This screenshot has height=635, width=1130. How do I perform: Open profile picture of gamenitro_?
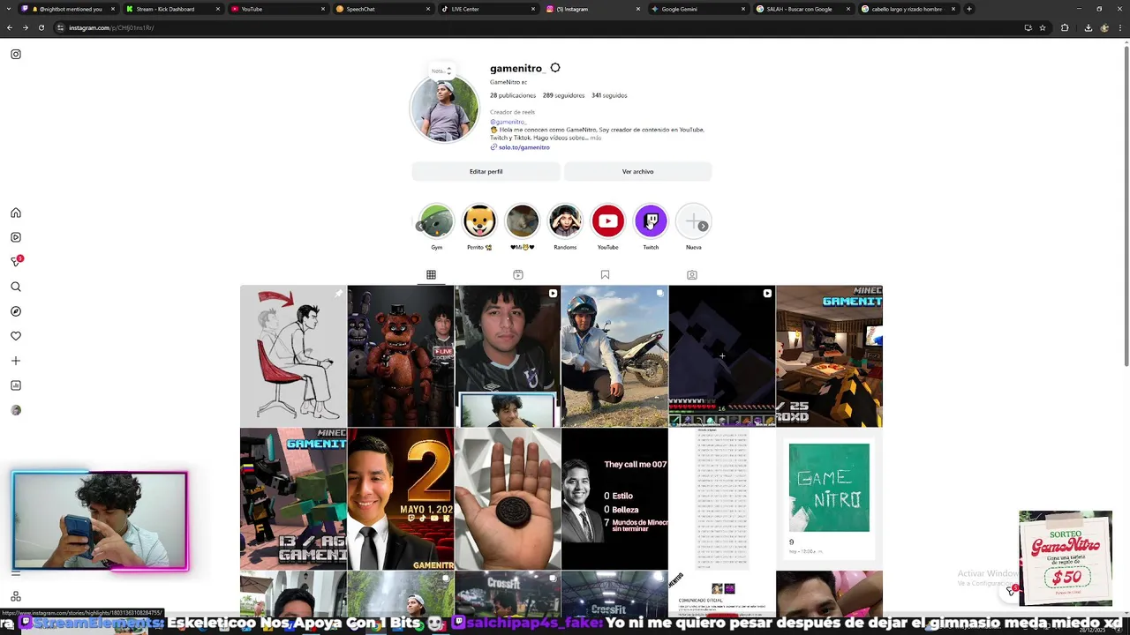click(445, 108)
